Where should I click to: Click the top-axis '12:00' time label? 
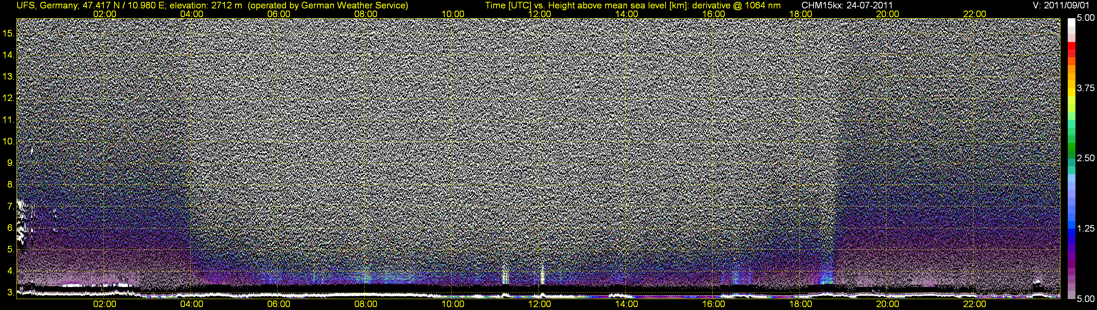540,14
